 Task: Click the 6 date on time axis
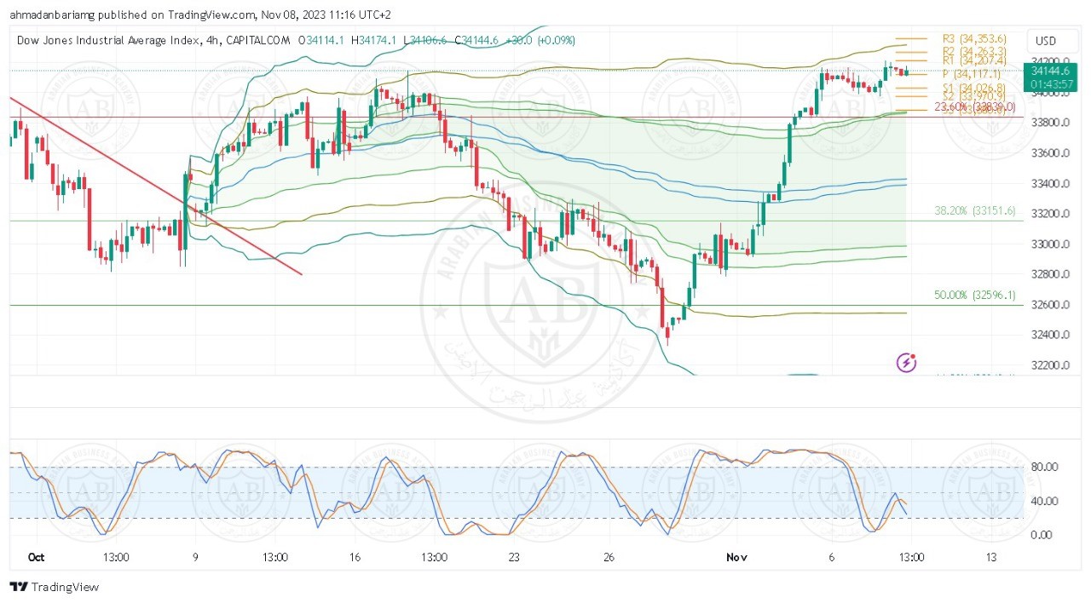[832, 557]
